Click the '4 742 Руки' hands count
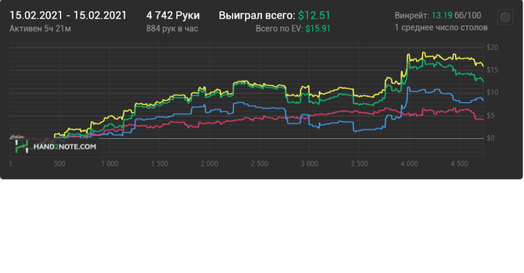The image size is (524, 273). click(x=173, y=16)
